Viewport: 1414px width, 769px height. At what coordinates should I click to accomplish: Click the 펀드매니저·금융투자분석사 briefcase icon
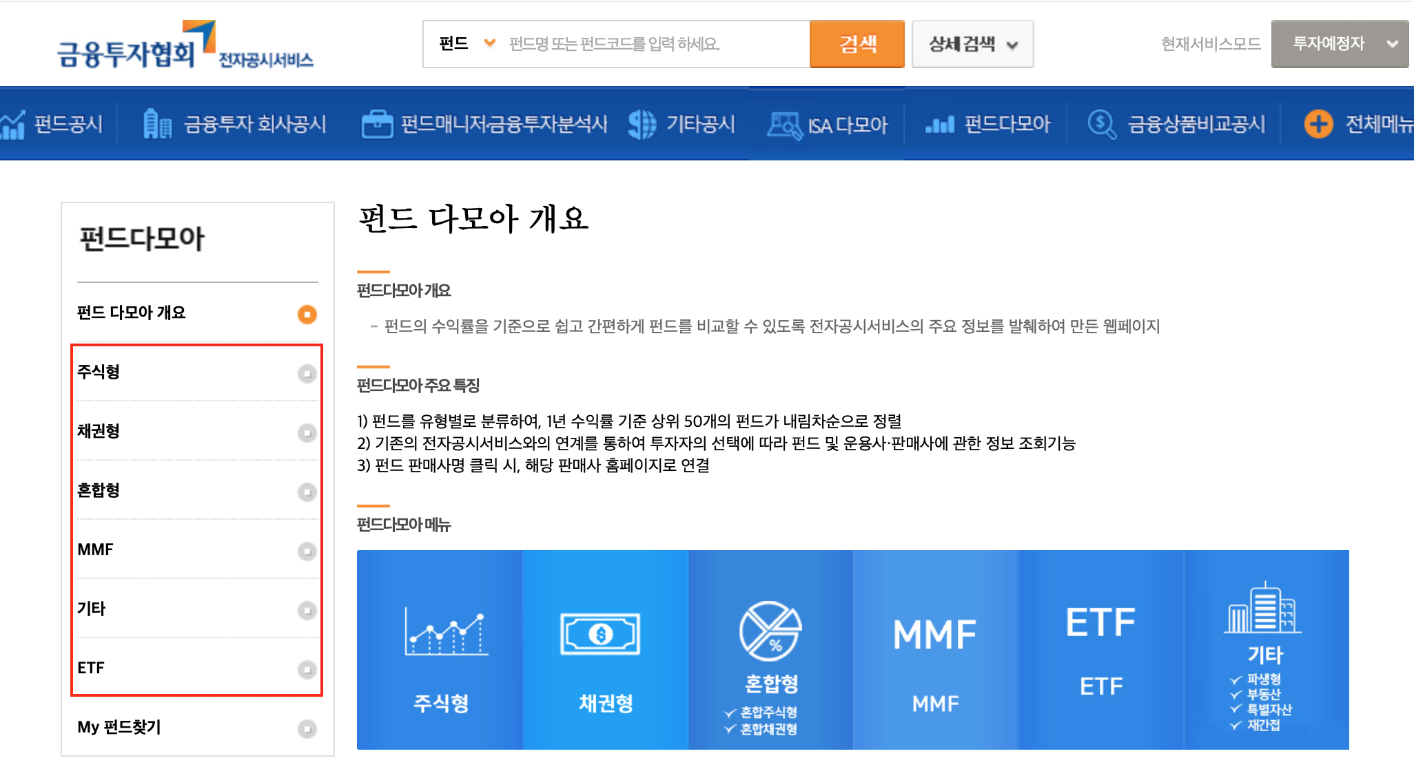377,124
